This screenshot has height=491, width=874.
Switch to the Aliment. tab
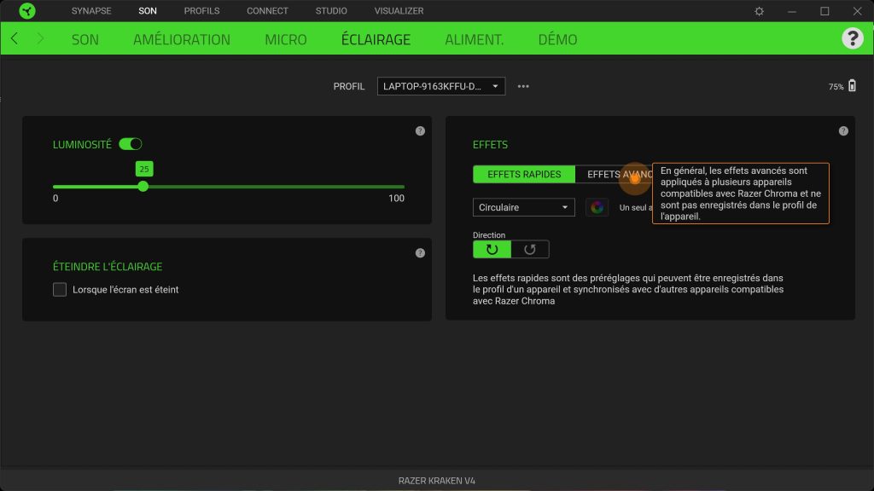click(x=475, y=39)
